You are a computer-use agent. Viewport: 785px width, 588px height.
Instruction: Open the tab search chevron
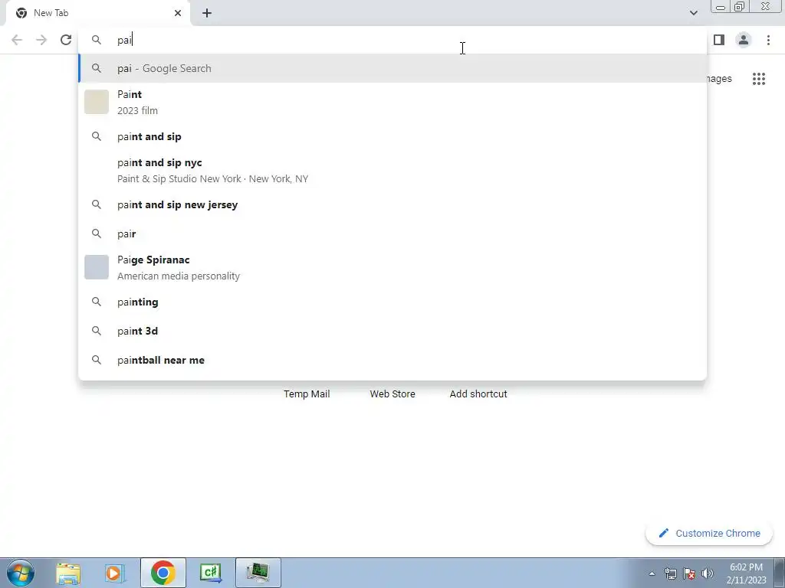pos(693,13)
